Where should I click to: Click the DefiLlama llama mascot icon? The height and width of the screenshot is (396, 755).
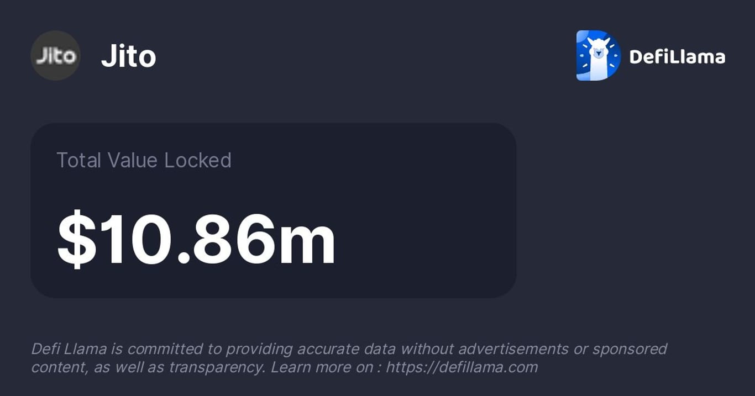[598, 55]
